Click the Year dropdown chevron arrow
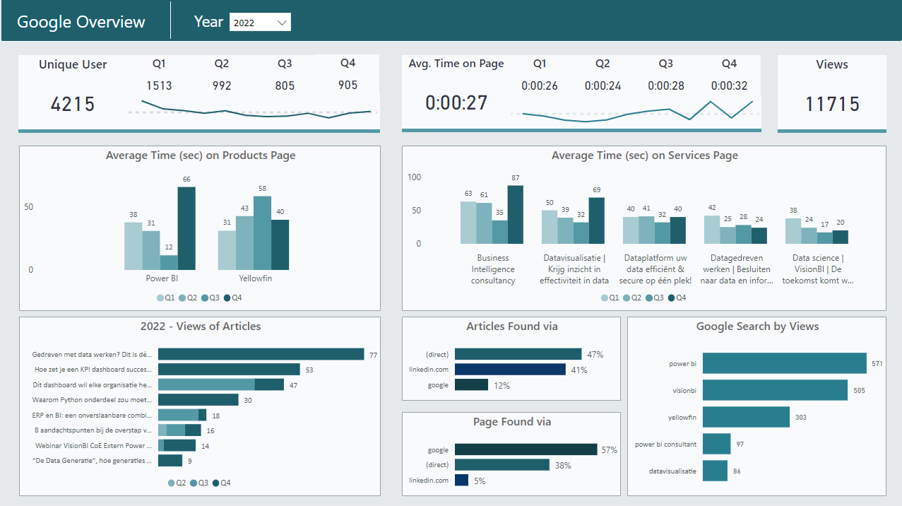This screenshot has height=506, width=902. coord(282,23)
